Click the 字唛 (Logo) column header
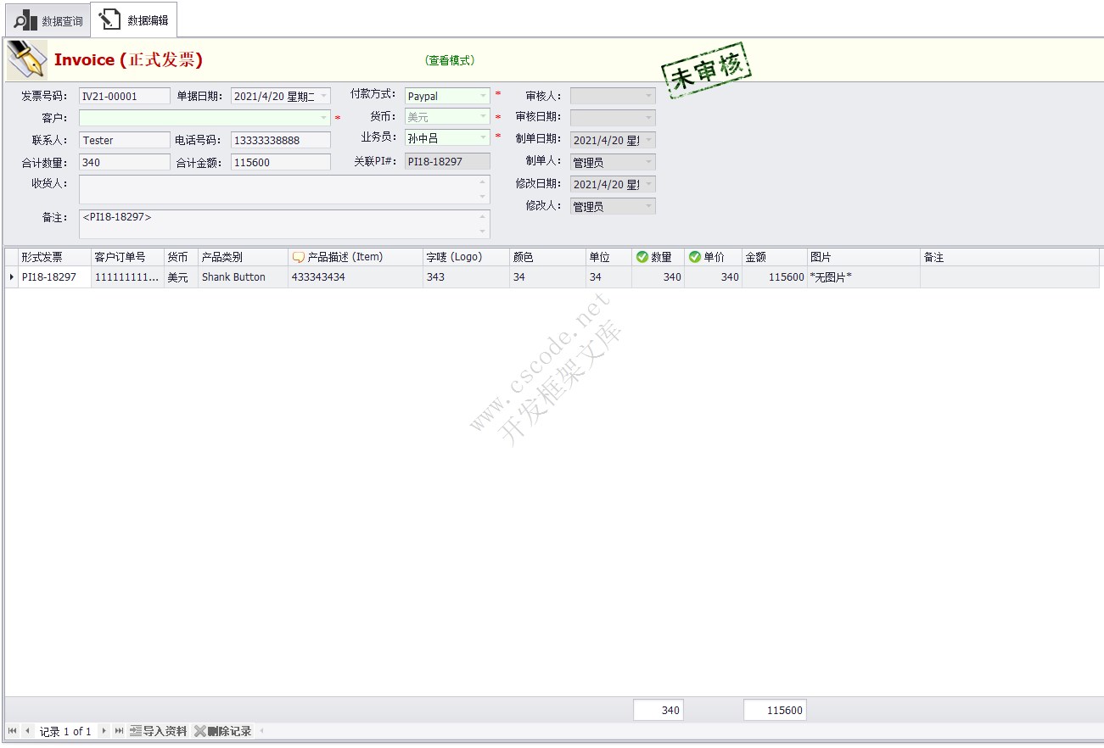Screen dimensions: 1104x748 [466, 257]
